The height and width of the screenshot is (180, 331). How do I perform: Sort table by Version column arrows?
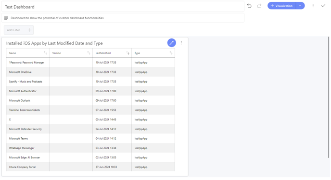(x=89, y=53)
